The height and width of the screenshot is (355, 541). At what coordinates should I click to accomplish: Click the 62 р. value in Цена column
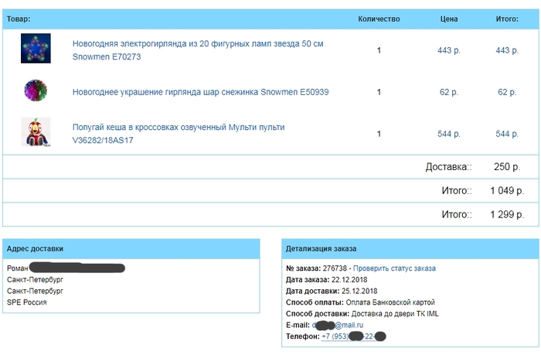tap(449, 92)
